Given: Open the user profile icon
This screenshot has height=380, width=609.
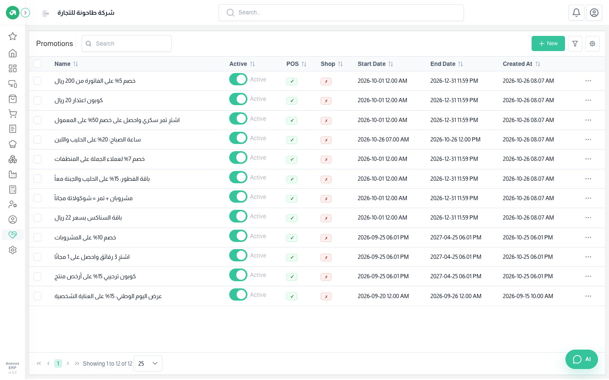Looking at the screenshot, I should pos(594,13).
